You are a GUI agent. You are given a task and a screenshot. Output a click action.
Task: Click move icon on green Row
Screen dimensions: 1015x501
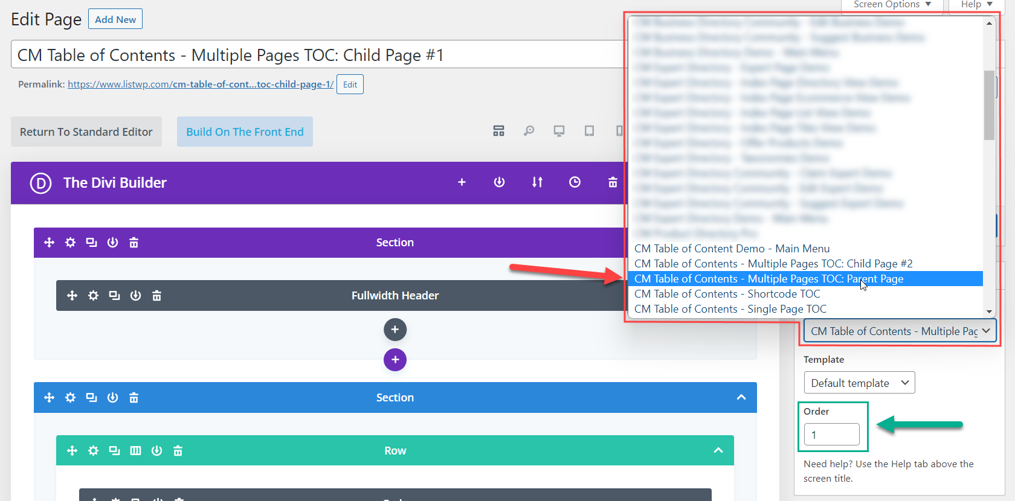pos(72,451)
